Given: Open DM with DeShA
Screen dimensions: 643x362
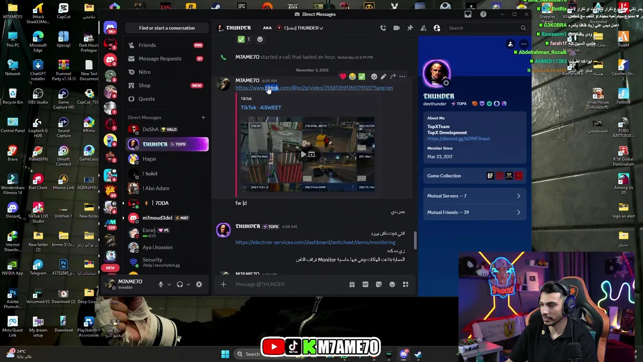Looking at the screenshot, I should [x=166, y=129].
